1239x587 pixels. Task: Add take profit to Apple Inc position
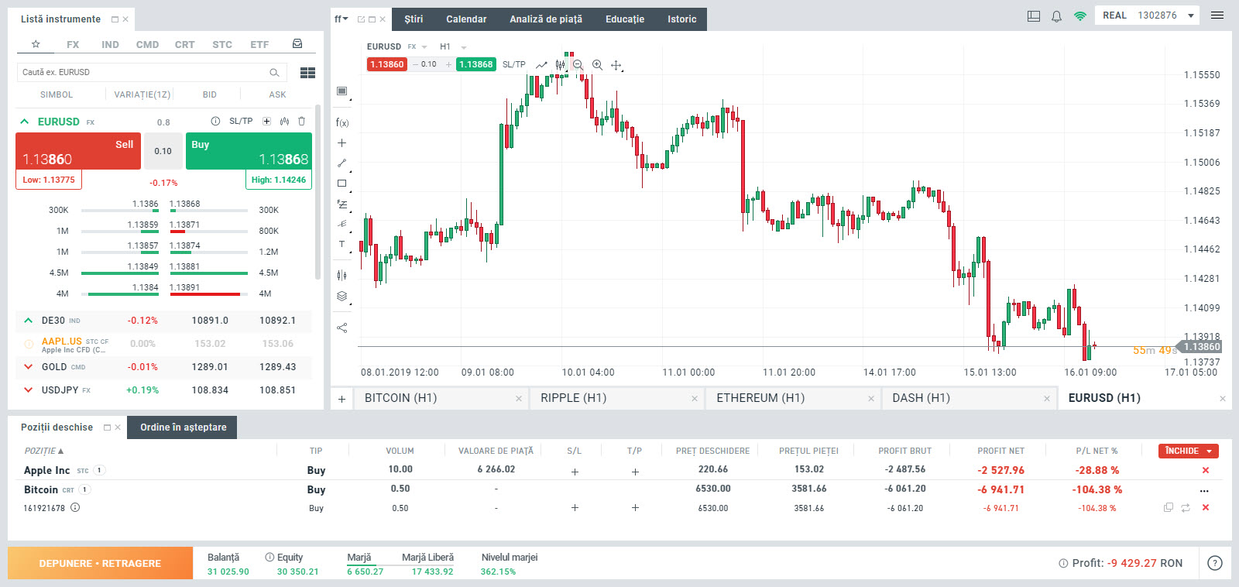coord(635,471)
